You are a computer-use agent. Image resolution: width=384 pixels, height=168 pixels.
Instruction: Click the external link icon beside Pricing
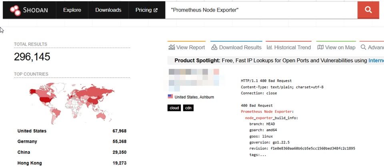[x=155, y=10]
